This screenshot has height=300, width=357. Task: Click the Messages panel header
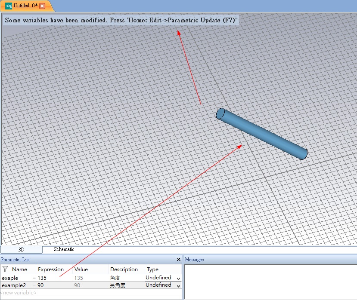[x=270, y=259]
